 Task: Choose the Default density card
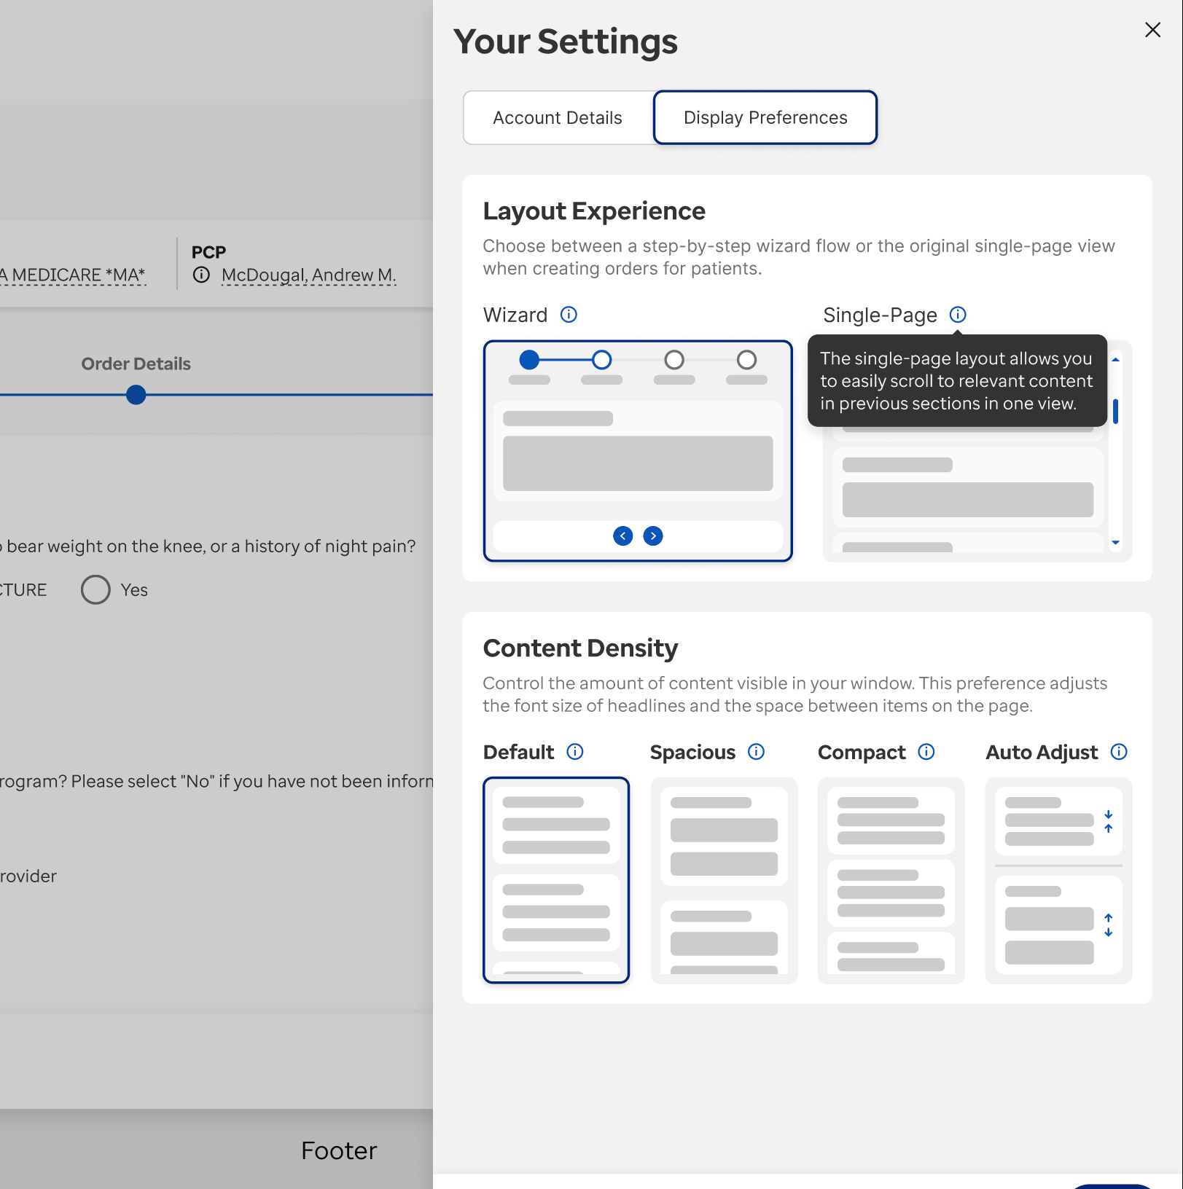coord(556,880)
